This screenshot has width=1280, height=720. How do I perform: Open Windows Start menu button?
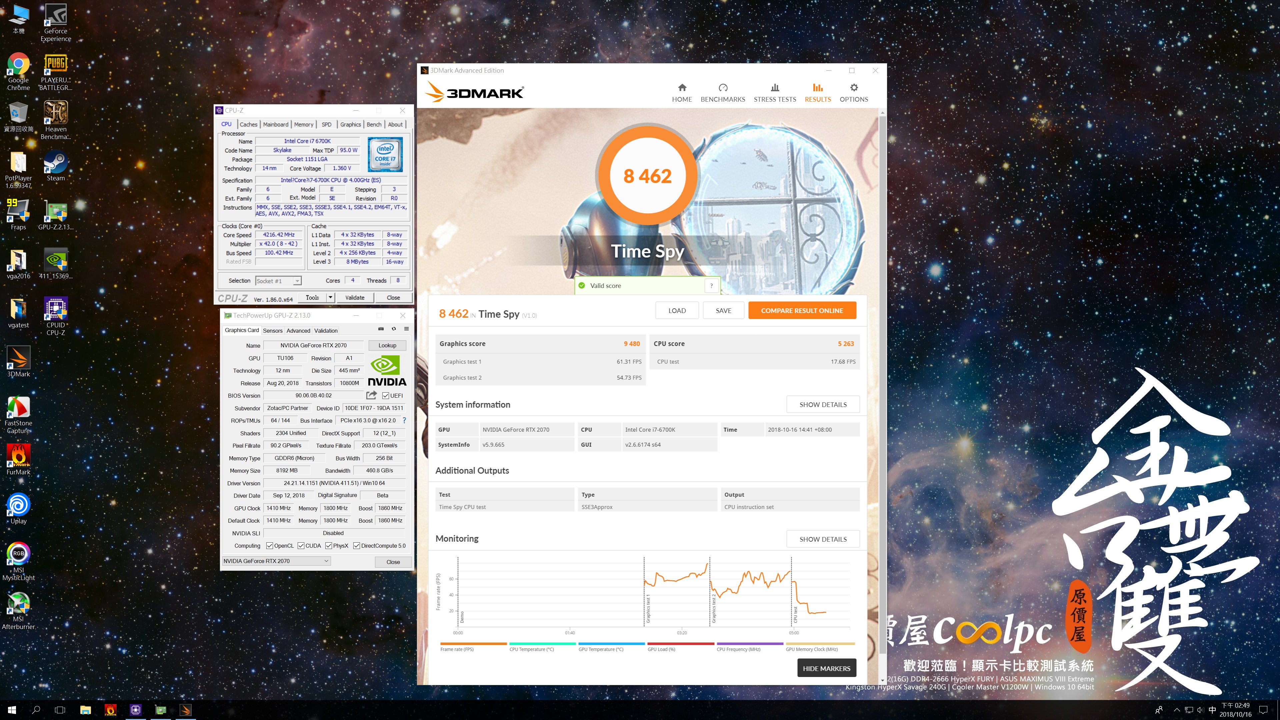[x=12, y=710]
